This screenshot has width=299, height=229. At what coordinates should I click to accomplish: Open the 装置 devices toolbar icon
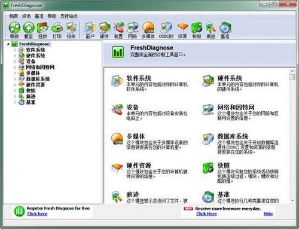pyautogui.click(x=118, y=28)
